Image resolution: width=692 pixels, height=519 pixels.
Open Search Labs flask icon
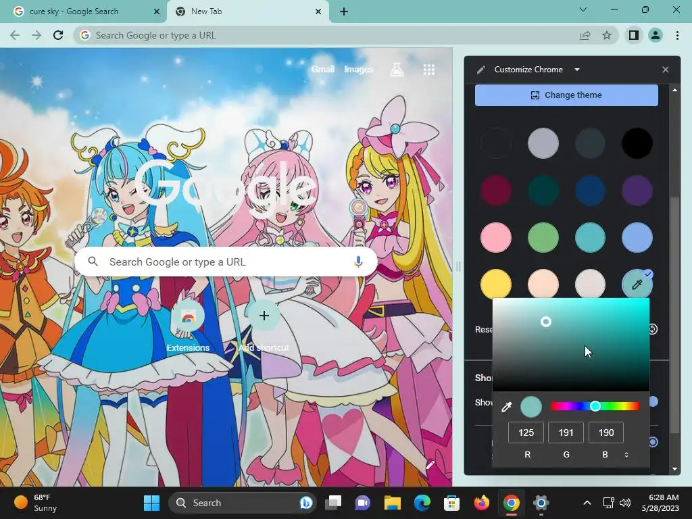tap(396, 70)
